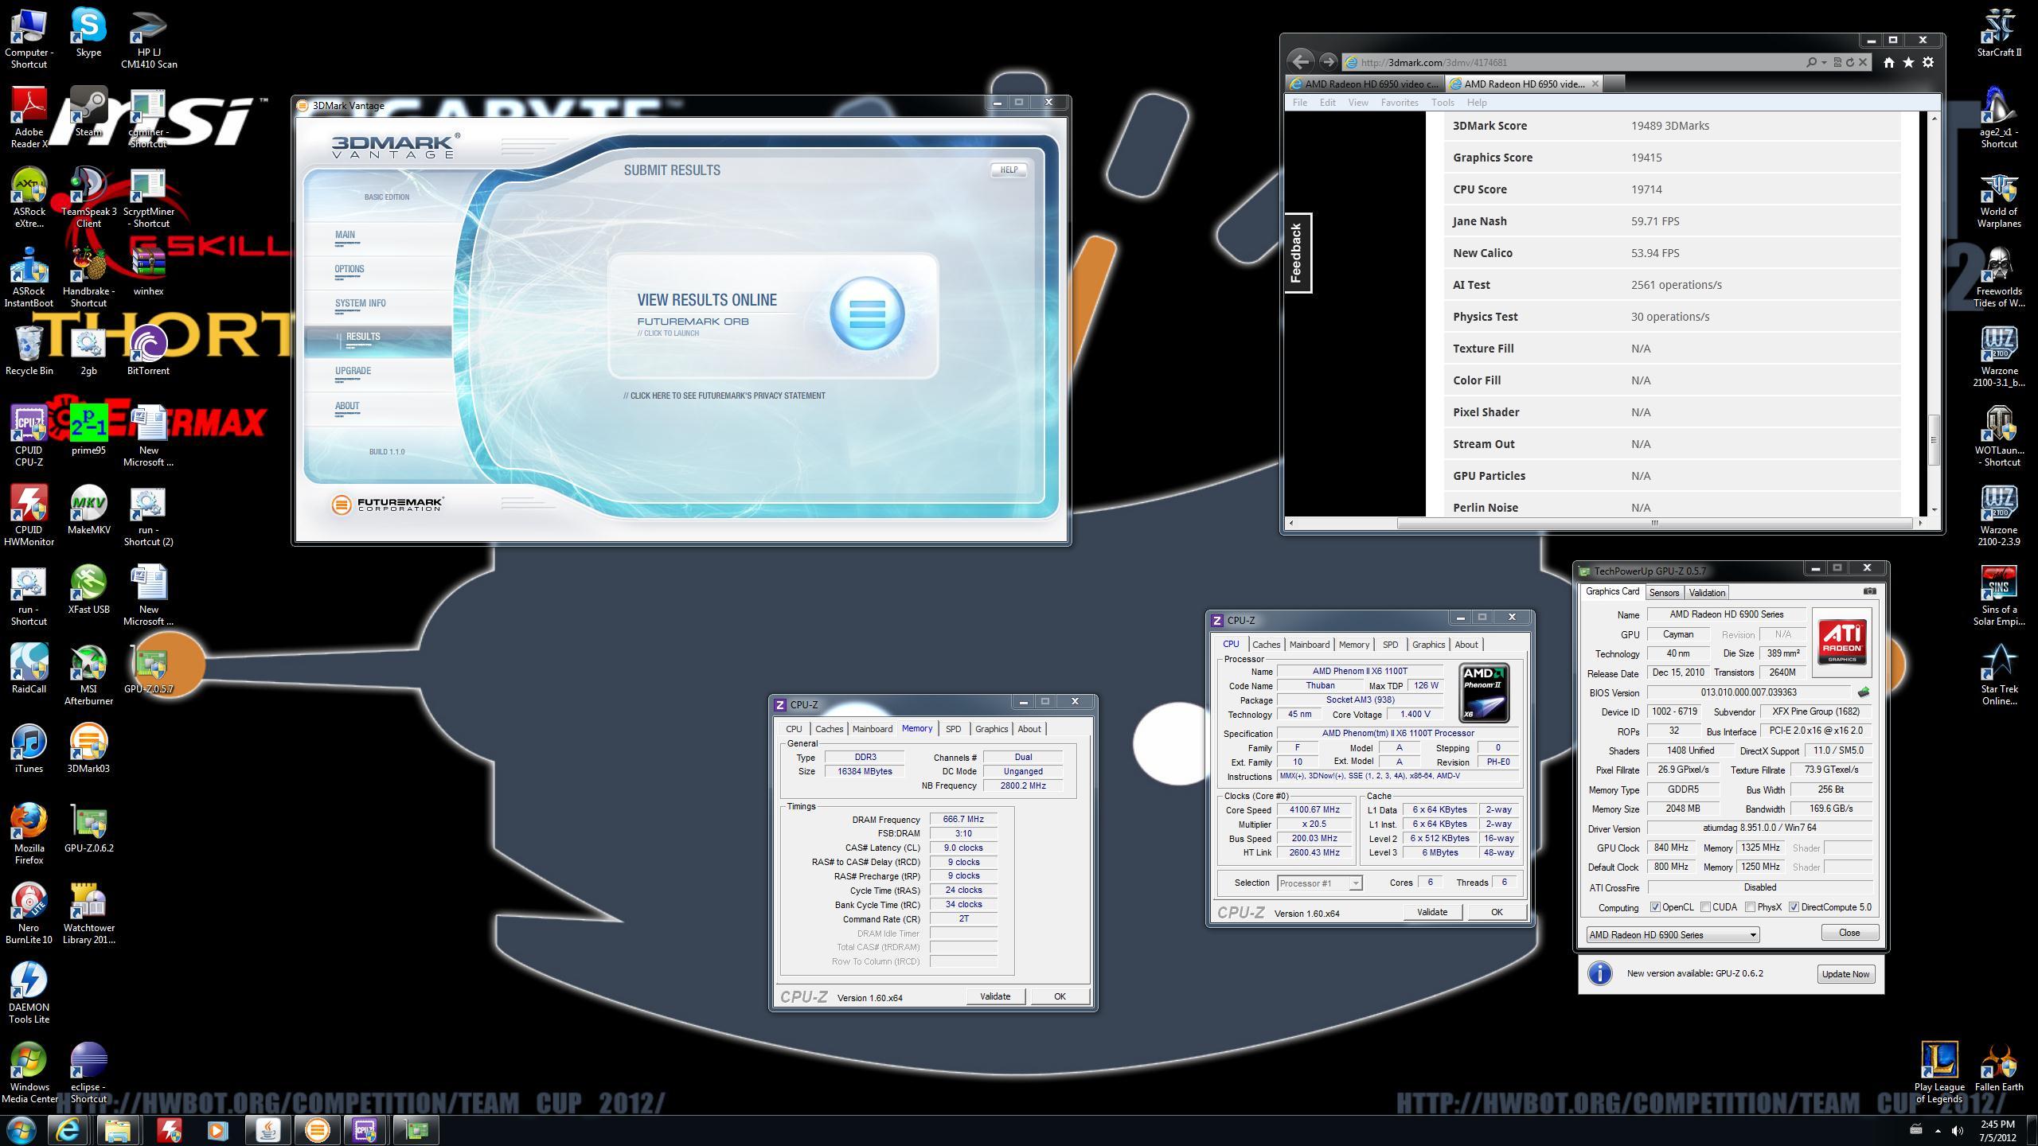Click the GPU-Z screenshot camera icon

1870,591
